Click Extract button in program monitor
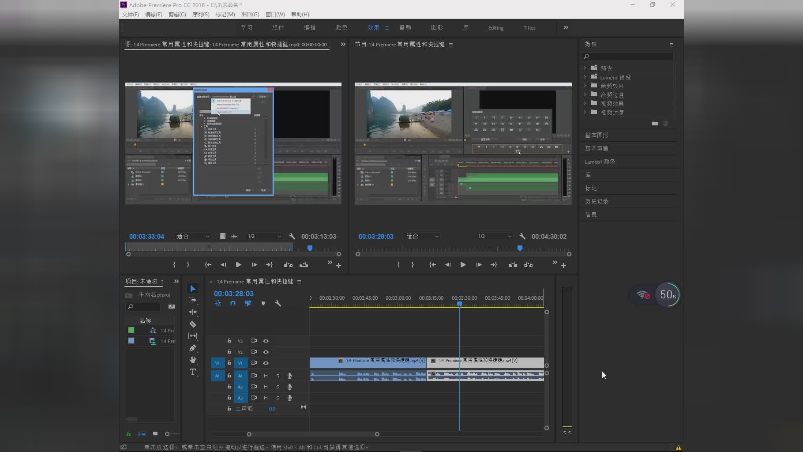Screen dimensions: 803x452 (528, 265)
